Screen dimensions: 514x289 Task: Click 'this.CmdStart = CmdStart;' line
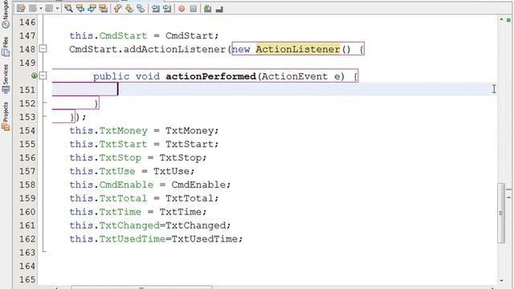point(144,35)
